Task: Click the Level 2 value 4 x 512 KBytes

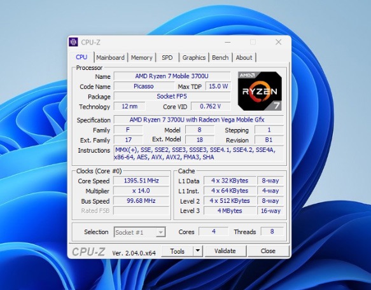Action: pyautogui.click(x=230, y=201)
